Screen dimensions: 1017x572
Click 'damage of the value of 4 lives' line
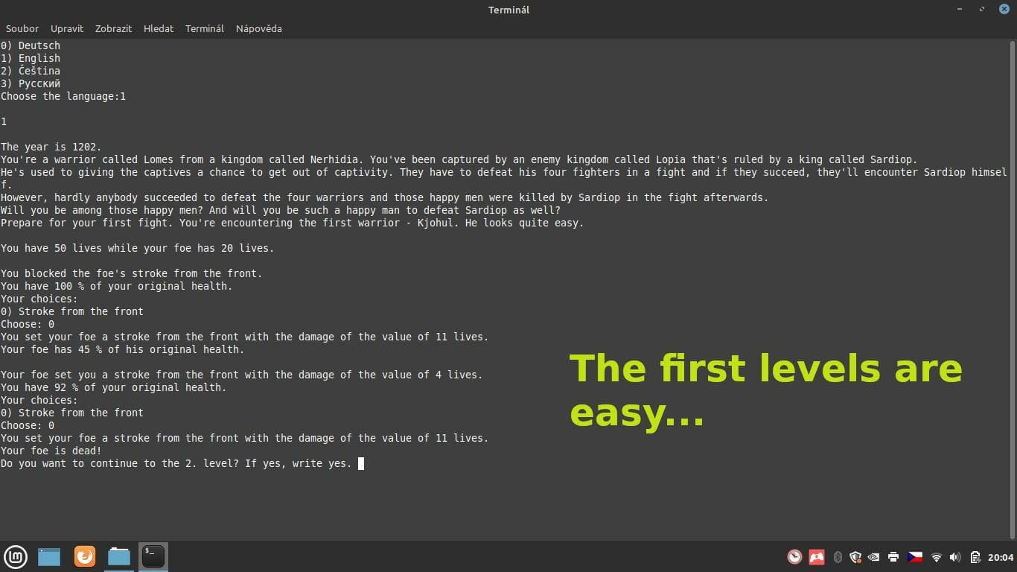pos(242,375)
